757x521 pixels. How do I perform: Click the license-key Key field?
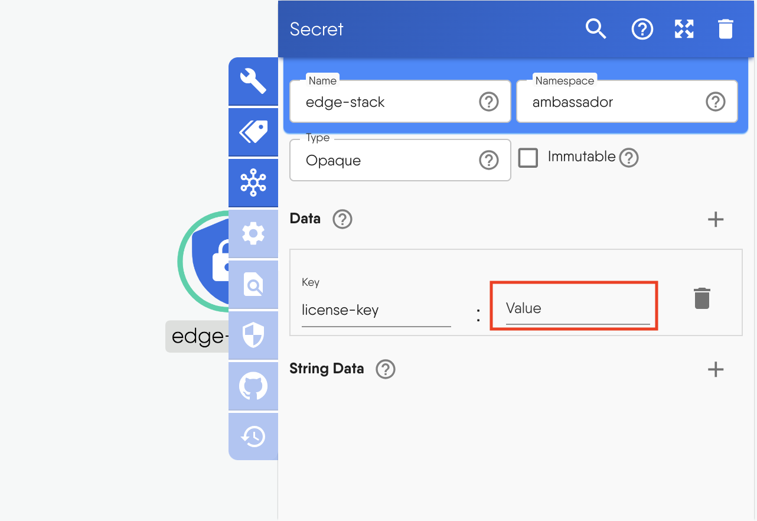coord(376,310)
